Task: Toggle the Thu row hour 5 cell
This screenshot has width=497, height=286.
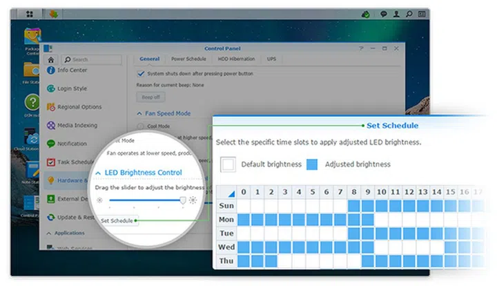Action: tap(313, 261)
